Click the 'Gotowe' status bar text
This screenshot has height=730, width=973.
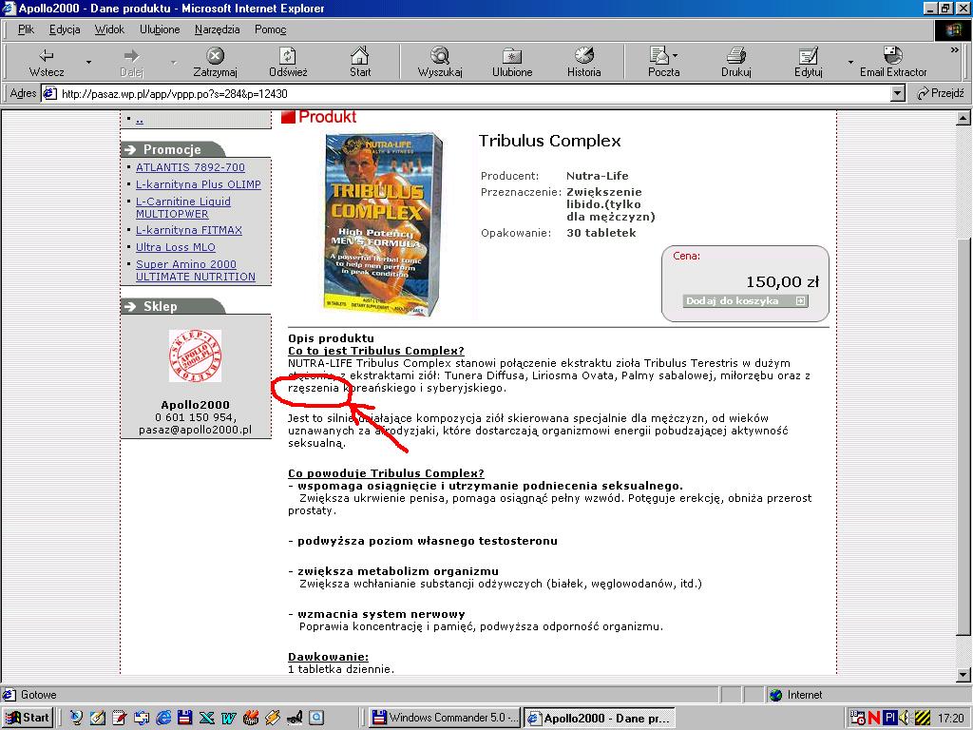coord(38,695)
